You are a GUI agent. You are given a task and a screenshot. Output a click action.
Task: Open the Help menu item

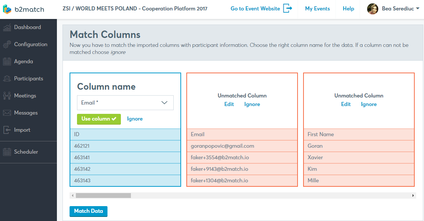[348, 9]
